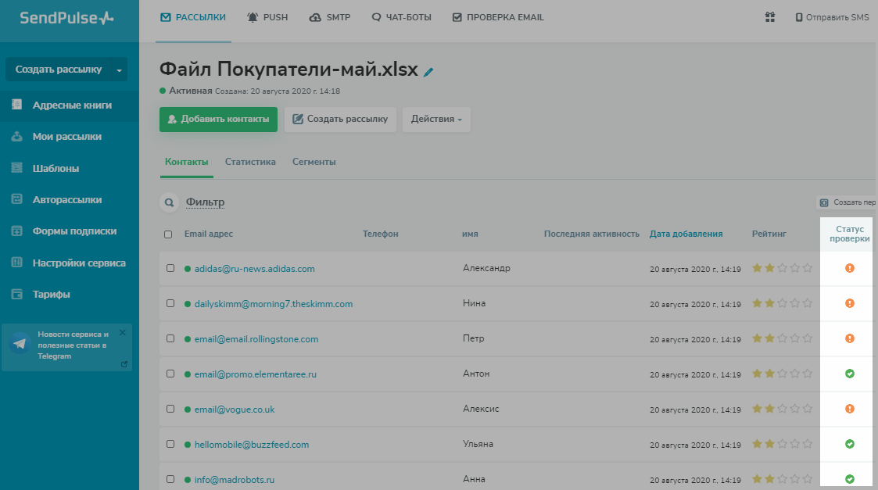The image size is (878, 490).
Task: Close the Telegram news banner
Action: [x=122, y=333]
